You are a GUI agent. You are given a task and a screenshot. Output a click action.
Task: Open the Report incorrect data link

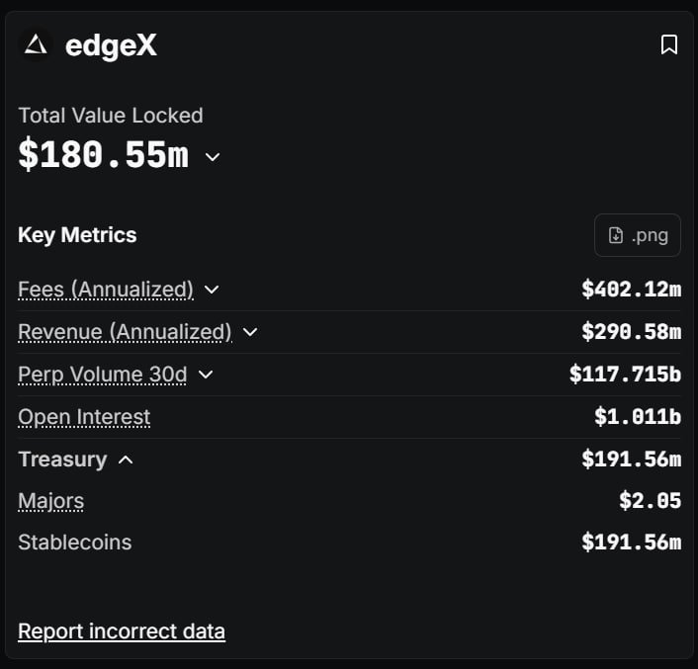(122, 630)
